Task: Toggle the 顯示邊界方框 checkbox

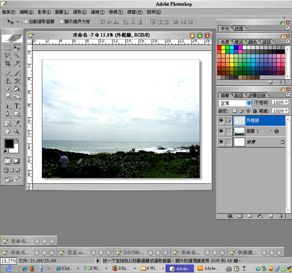Action: (61, 22)
